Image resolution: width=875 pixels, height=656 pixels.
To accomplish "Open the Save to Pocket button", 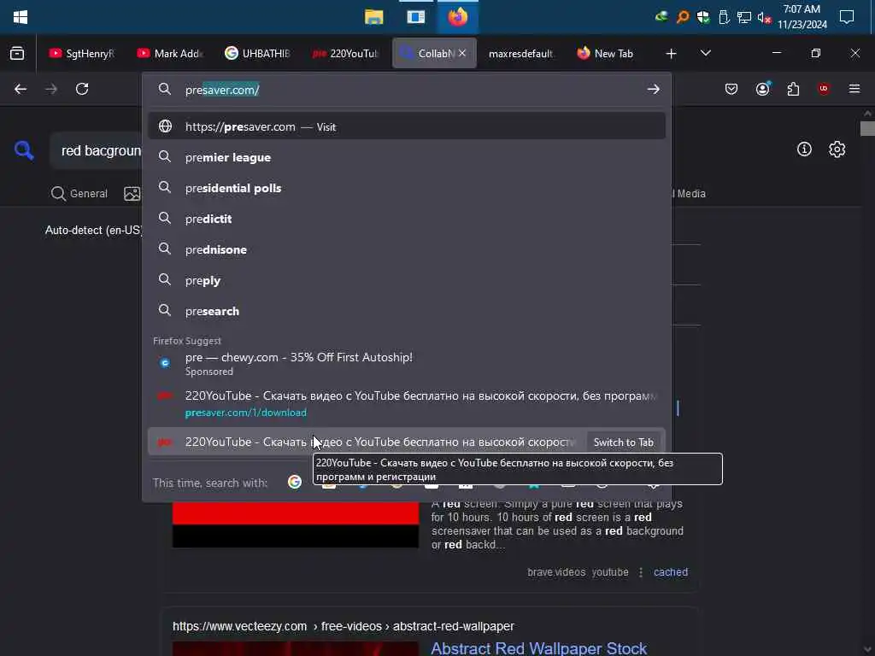I will pyautogui.click(x=731, y=89).
